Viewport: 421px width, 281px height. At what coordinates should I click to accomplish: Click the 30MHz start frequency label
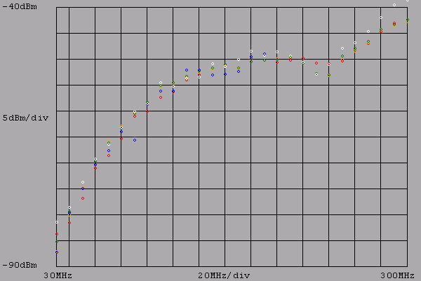[x=58, y=275]
